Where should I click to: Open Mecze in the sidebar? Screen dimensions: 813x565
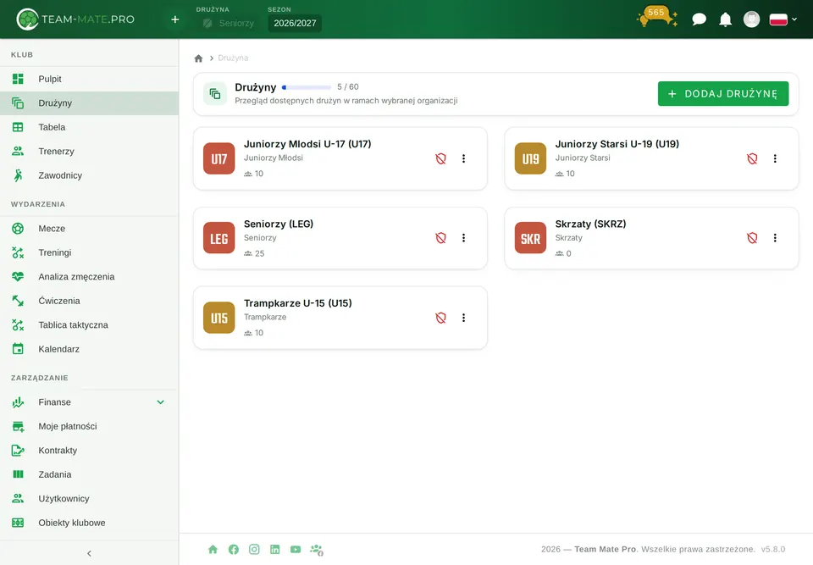click(89, 228)
